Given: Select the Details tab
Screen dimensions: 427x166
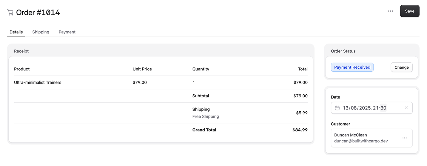Looking at the screenshot, I should (x=16, y=32).
